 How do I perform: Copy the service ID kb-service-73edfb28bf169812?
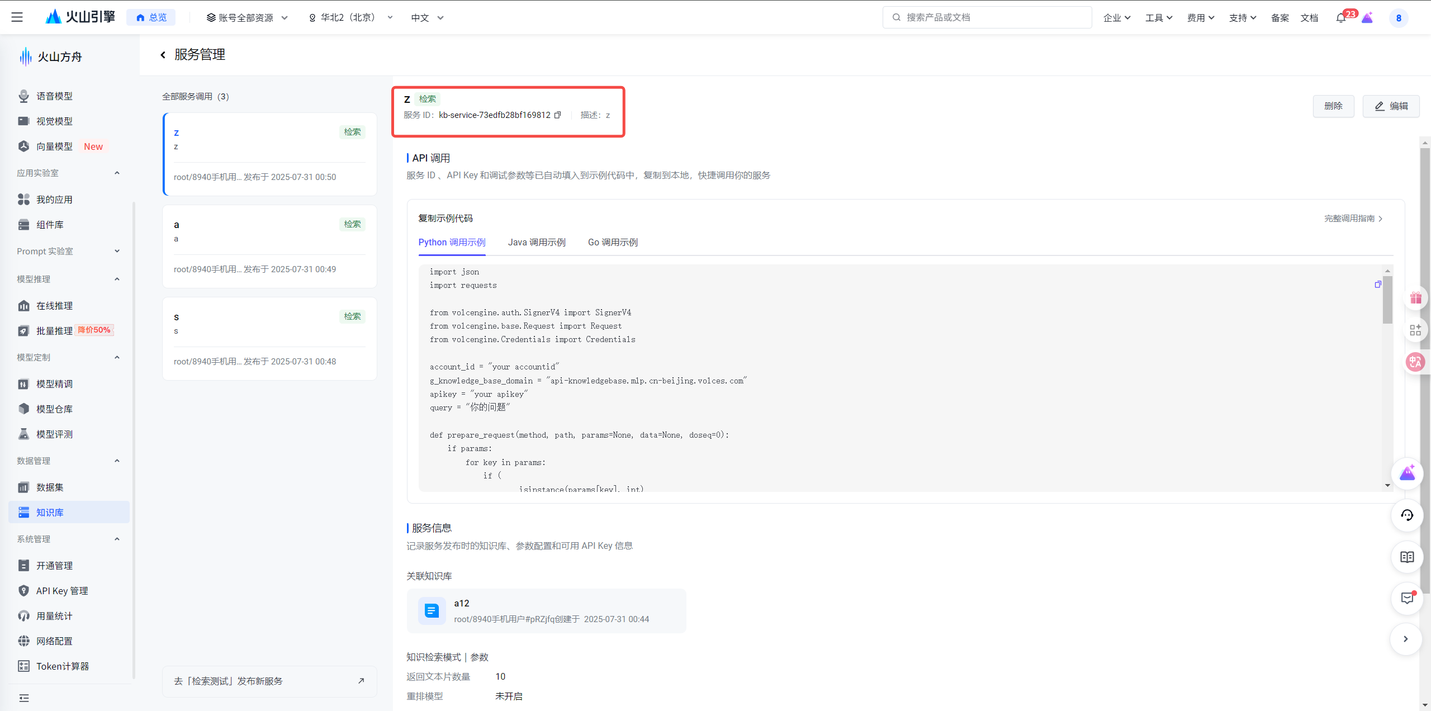[x=557, y=115]
